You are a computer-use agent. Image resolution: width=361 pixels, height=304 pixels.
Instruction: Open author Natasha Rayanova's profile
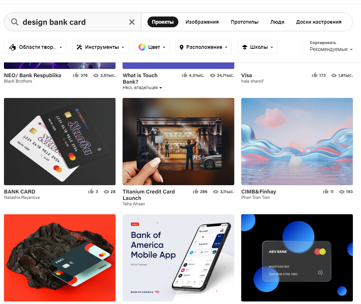[22, 197]
